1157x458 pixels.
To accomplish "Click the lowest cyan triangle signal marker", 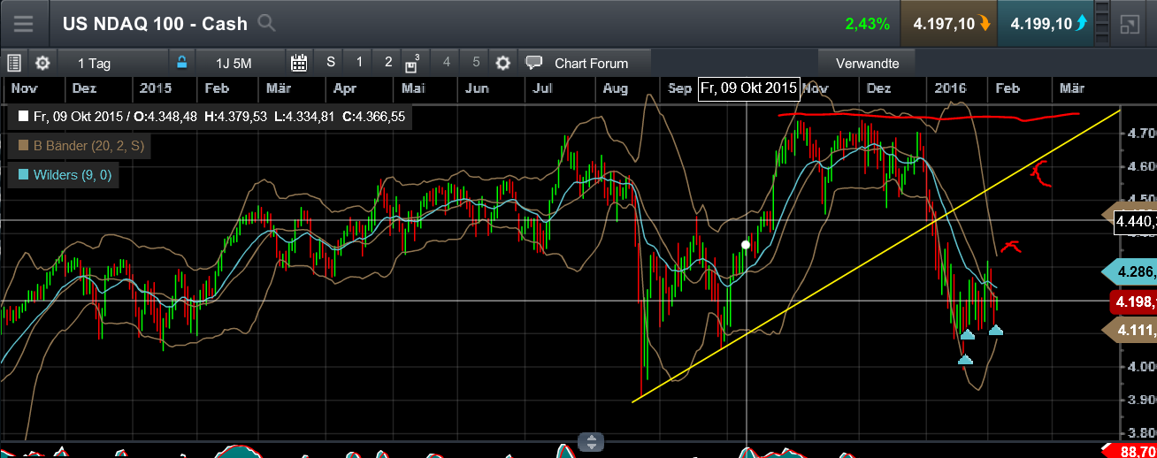I will pos(965,359).
